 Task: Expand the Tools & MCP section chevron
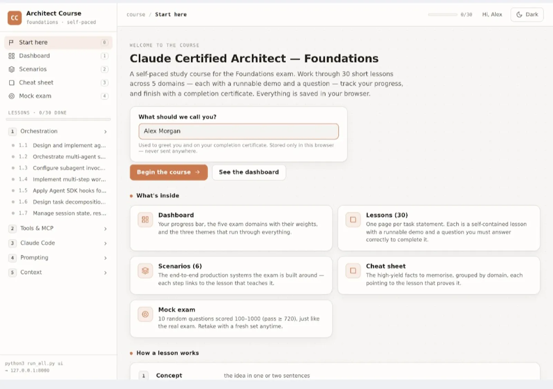[105, 229]
